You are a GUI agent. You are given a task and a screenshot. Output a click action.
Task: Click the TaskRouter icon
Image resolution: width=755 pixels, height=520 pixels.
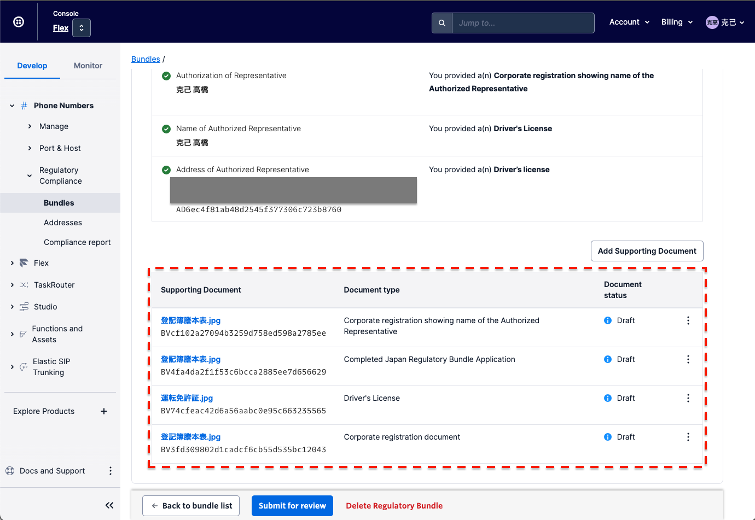pyautogui.click(x=24, y=285)
